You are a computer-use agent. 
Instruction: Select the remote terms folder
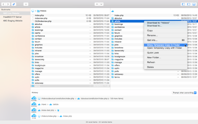tap(154, 77)
